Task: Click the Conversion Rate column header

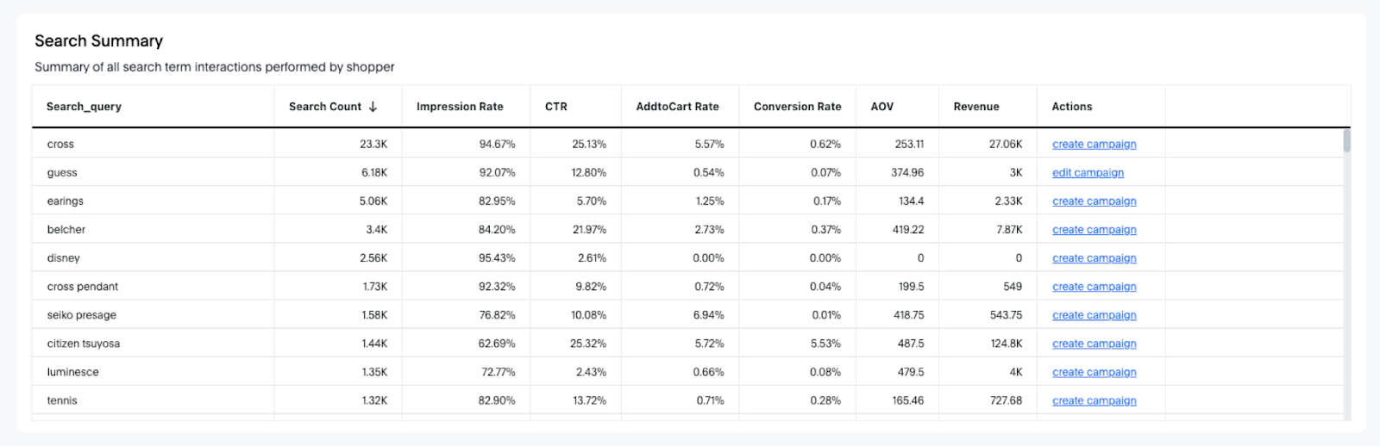Action: pyautogui.click(x=797, y=107)
